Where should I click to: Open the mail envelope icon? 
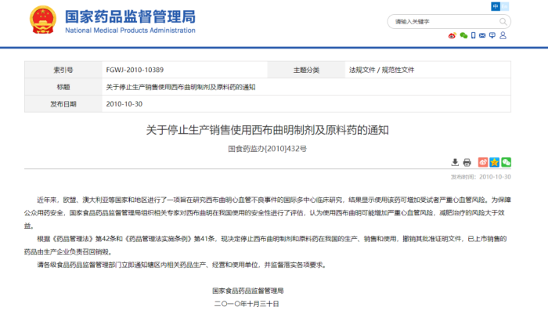(482, 35)
